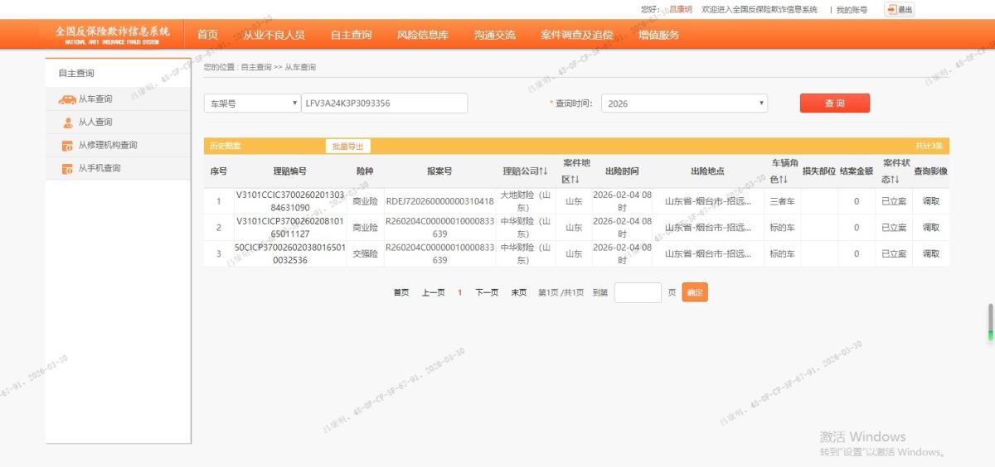Open the 案件调查及追偿 navigation menu
Image resolution: width=995 pixels, height=467 pixels.
point(577,35)
